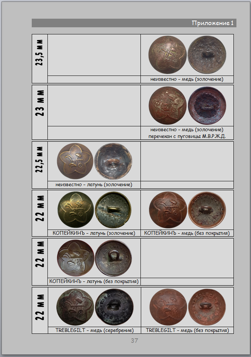Click the "КОПЕЙКИНЪ – латунь (без покрытия)" caption
The width and height of the screenshot is (251, 357).
click(94, 281)
